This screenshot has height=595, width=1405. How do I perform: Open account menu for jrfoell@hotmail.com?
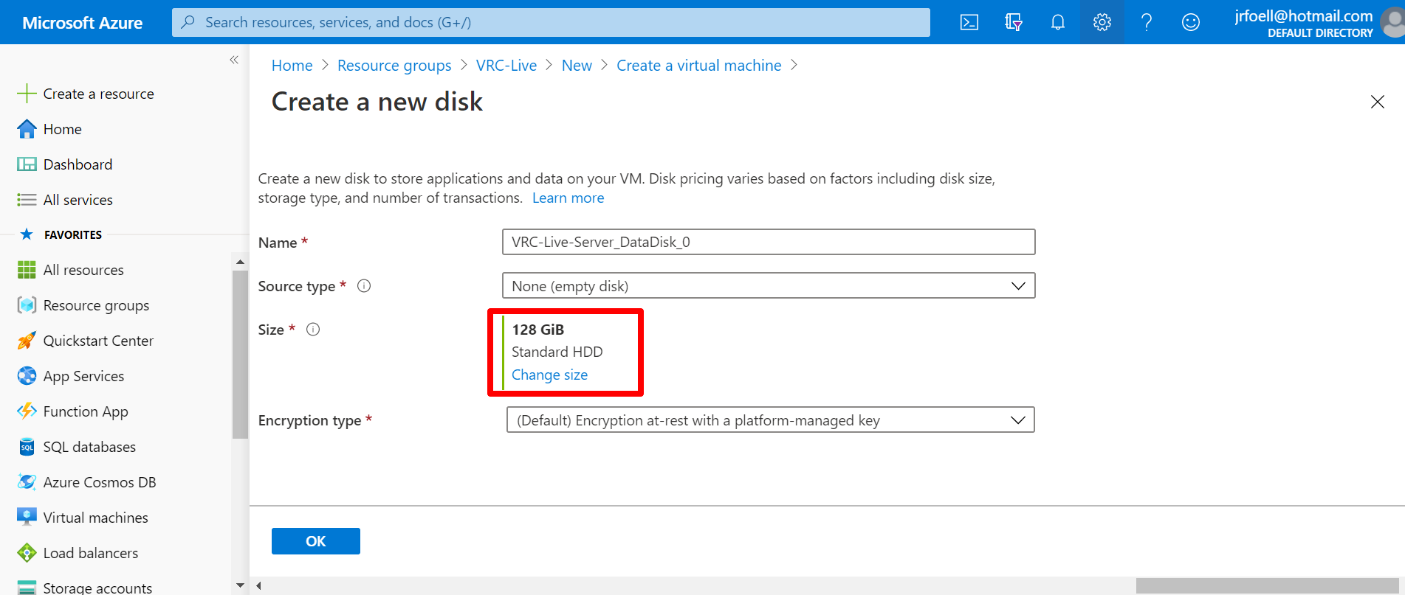click(x=1304, y=22)
